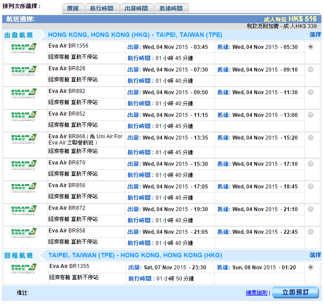Open the 機票細則 ticket rules link
Image resolution: width=324 pixels, height=304 pixels.
click(256, 293)
